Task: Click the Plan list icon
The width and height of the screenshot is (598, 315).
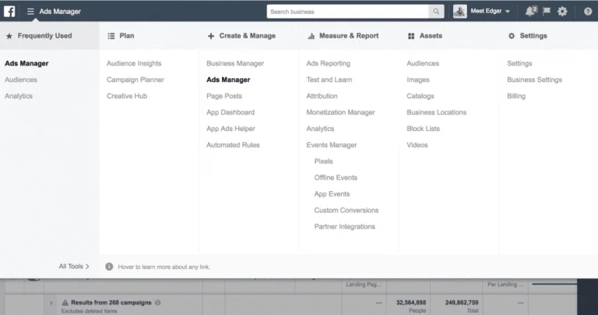Action: 111,36
